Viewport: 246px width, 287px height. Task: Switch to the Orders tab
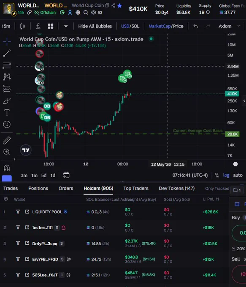pyautogui.click(x=66, y=188)
